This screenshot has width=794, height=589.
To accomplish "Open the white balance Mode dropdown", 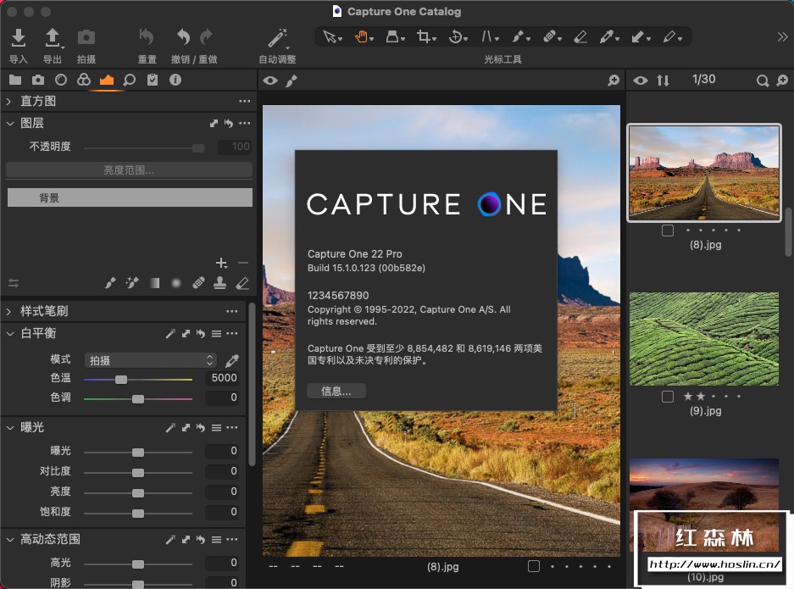I will point(151,360).
